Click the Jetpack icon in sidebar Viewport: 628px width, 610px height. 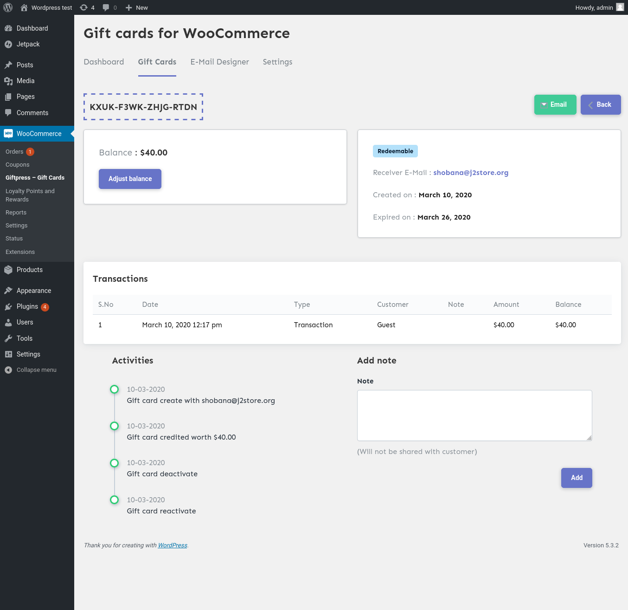point(8,44)
